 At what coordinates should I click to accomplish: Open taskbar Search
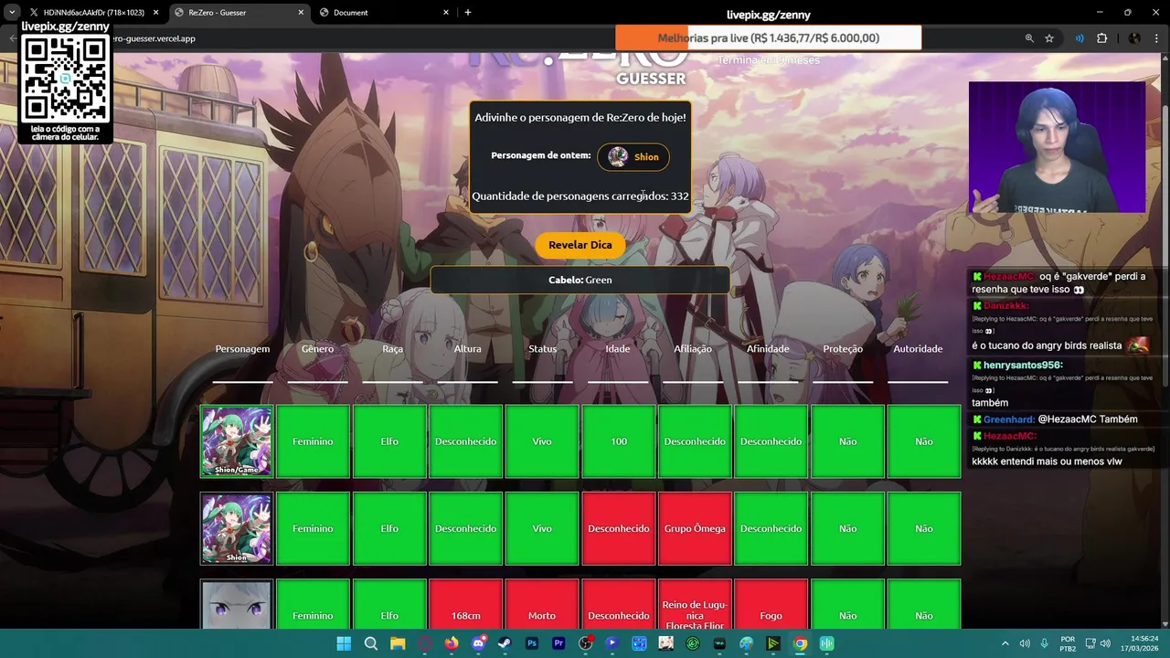tap(370, 643)
